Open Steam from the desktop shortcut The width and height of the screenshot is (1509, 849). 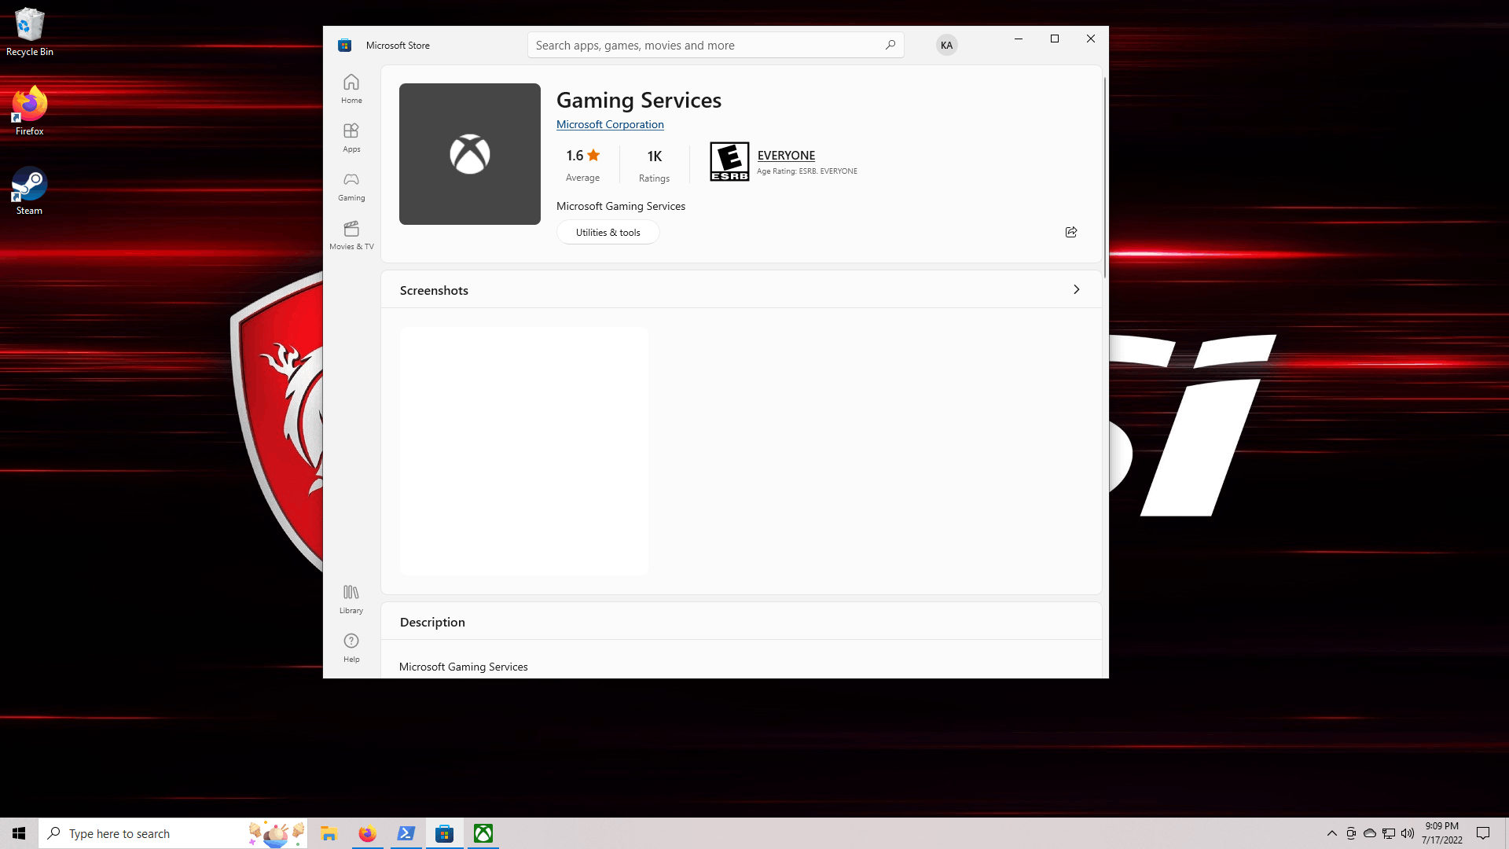tap(29, 190)
